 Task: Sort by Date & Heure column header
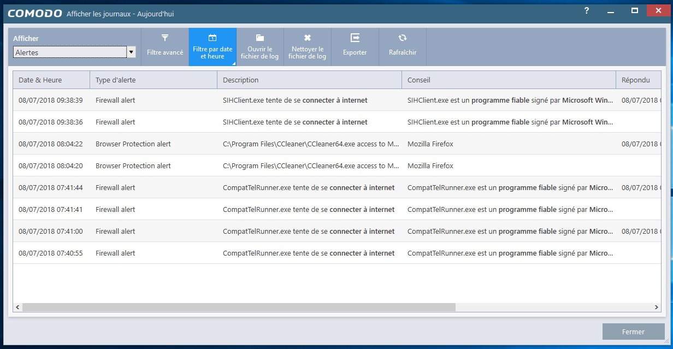(51, 80)
